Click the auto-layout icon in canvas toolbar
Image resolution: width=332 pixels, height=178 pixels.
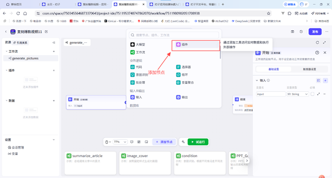[x=139, y=142]
